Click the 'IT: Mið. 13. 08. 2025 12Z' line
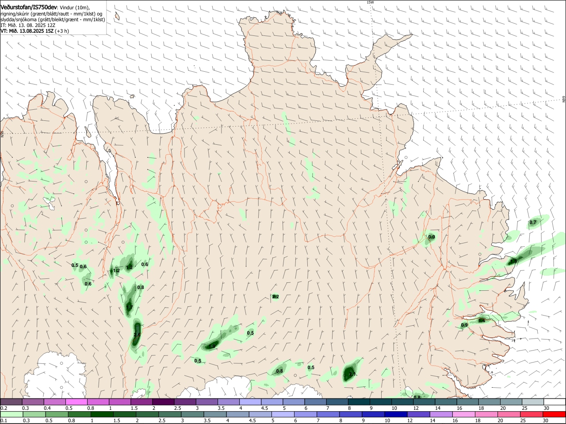Image resolution: width=566 pixels, height=424 pixels. pyautogui.click(x=27, y=25)
